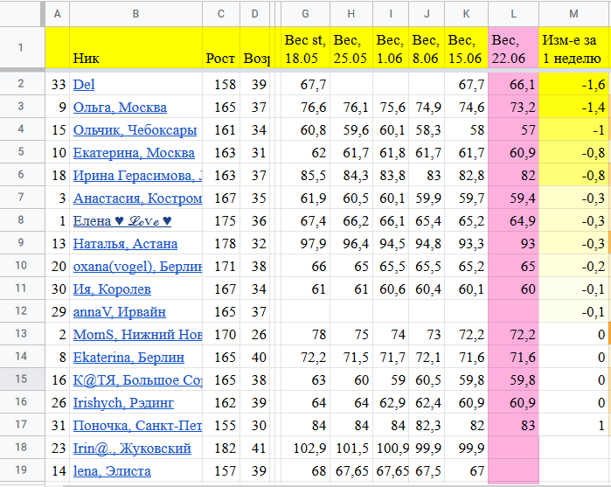Select column G header
611x487 pixels.
pyautogui.click(x=304, y=13)
